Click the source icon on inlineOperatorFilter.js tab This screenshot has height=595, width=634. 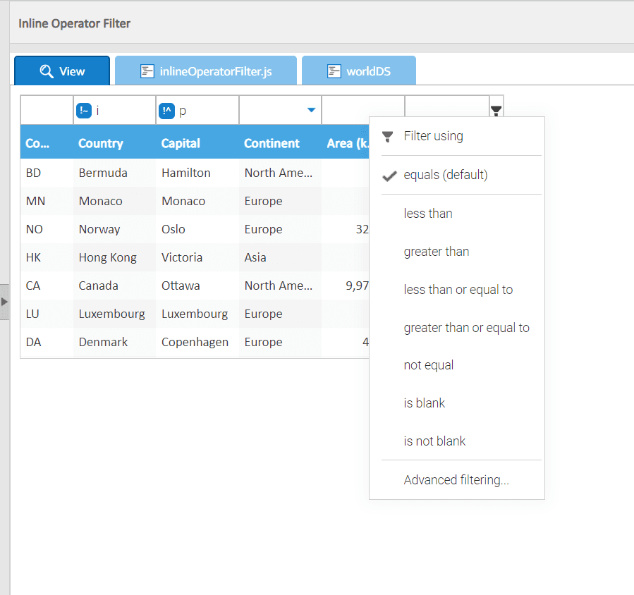(147, 71)
